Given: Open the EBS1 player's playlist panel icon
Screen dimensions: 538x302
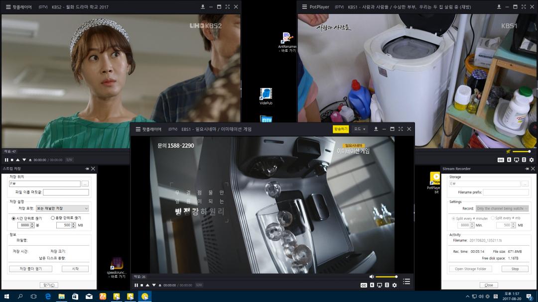Looking at the screenshot, I should coord(406,282).
